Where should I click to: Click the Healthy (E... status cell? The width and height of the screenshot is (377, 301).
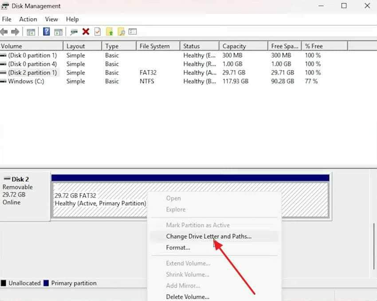point(200,55)
